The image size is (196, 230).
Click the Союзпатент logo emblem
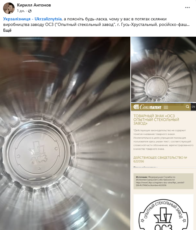coord(136,107)
